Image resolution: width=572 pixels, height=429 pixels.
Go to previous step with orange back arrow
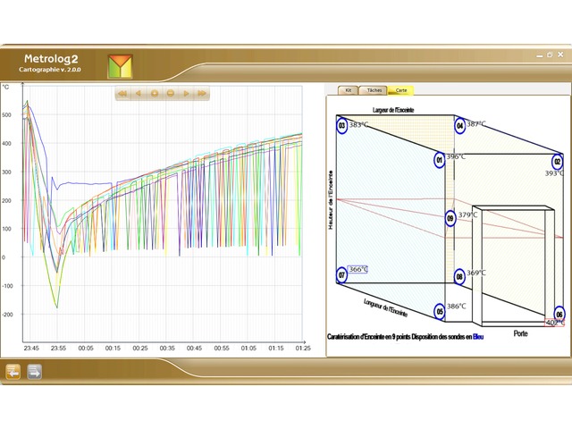click(13, 372)
